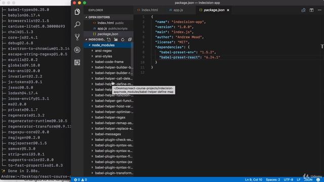324x182 pixels.
Task: Change file encoding via UTF-8
Action: pos(288,180)
